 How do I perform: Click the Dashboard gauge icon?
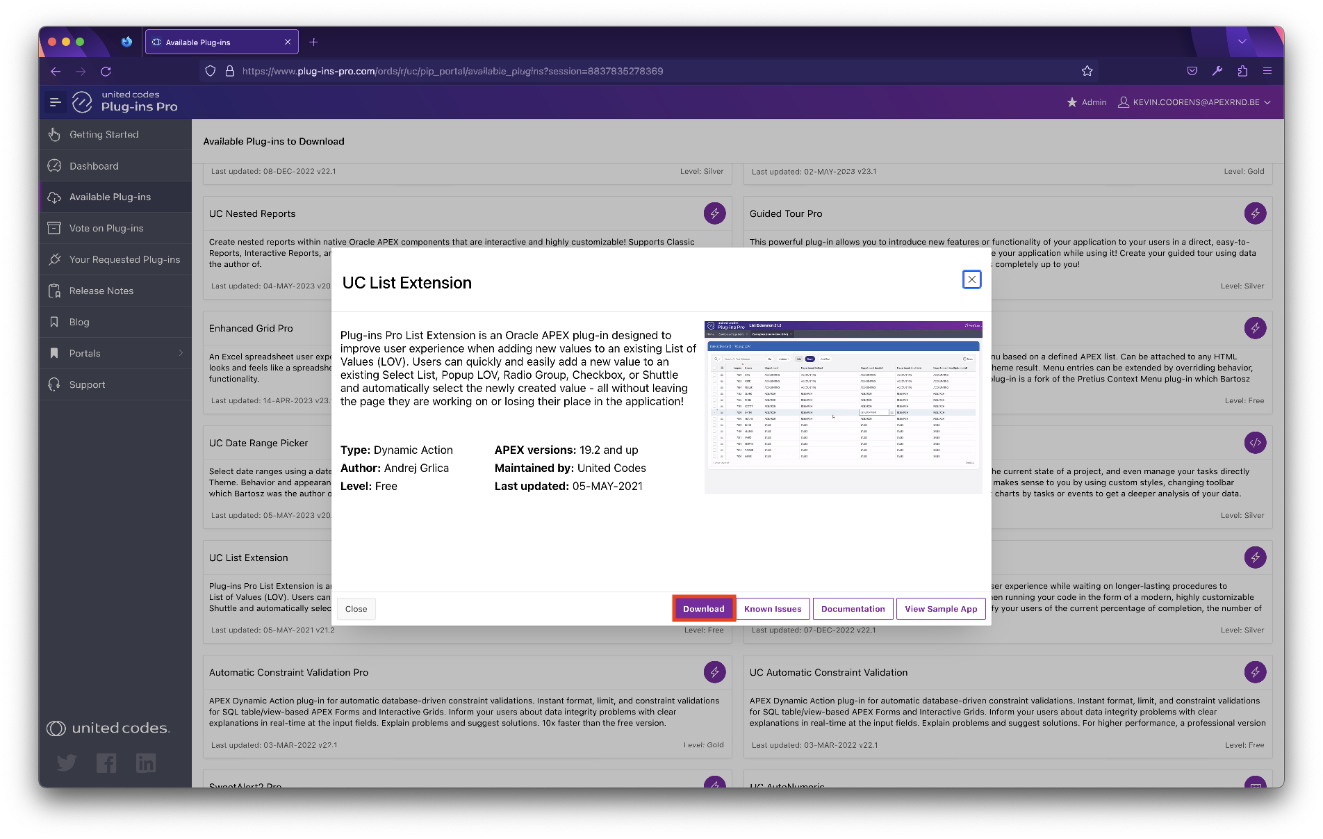[x=54, y=165]
